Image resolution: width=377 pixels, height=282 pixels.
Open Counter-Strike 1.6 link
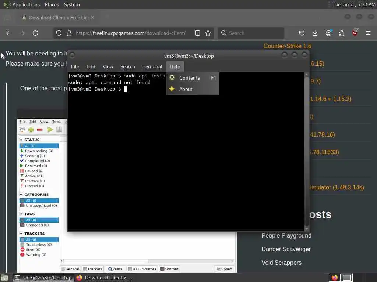pos(287,46)
